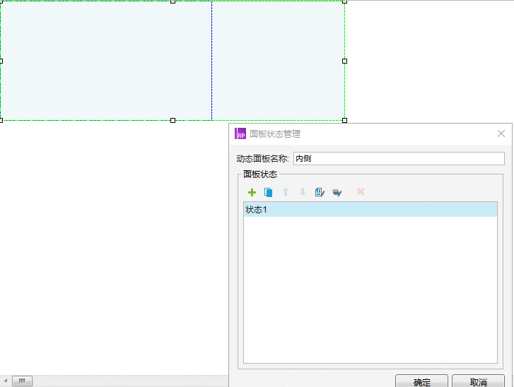
Task: Click the Axure RP logo in dialog title
Action: tap(240, 133)
